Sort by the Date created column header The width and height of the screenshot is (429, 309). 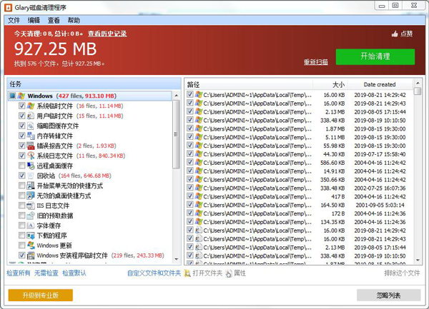[x=380, y=85]
